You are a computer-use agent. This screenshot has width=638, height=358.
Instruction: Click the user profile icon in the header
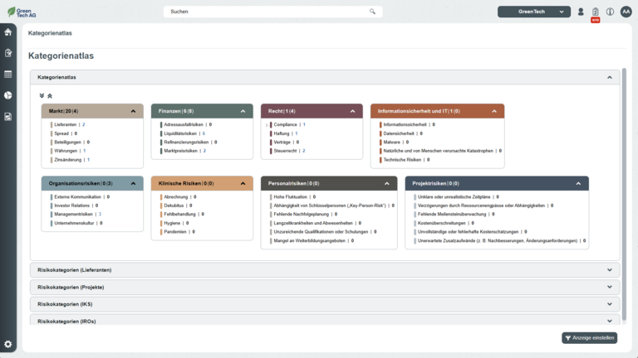pyautogui.click(x=581, y=12)
